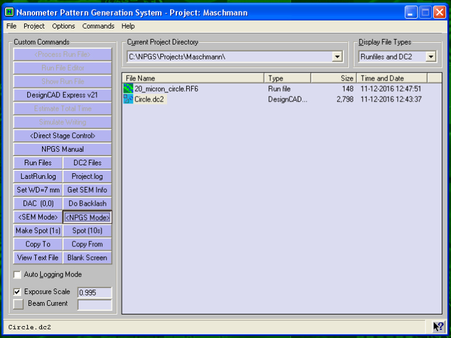
Task: Open the Project menu
Action: coord(34,26)
